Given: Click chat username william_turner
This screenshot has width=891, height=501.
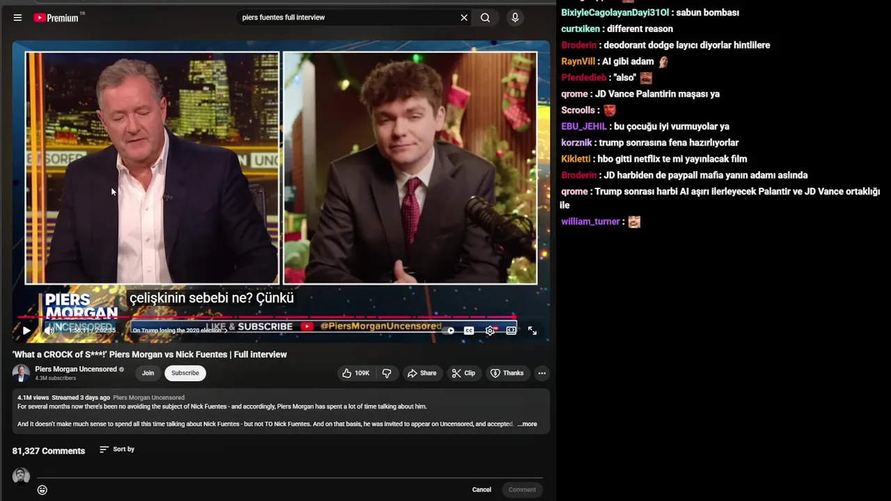Looking at the screenshot, I should pyautogui.click(x=590, y=221).
